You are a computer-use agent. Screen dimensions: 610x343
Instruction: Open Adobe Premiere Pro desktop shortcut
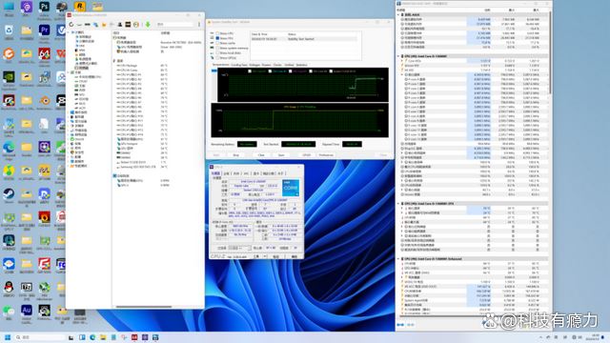pos(44,30)
